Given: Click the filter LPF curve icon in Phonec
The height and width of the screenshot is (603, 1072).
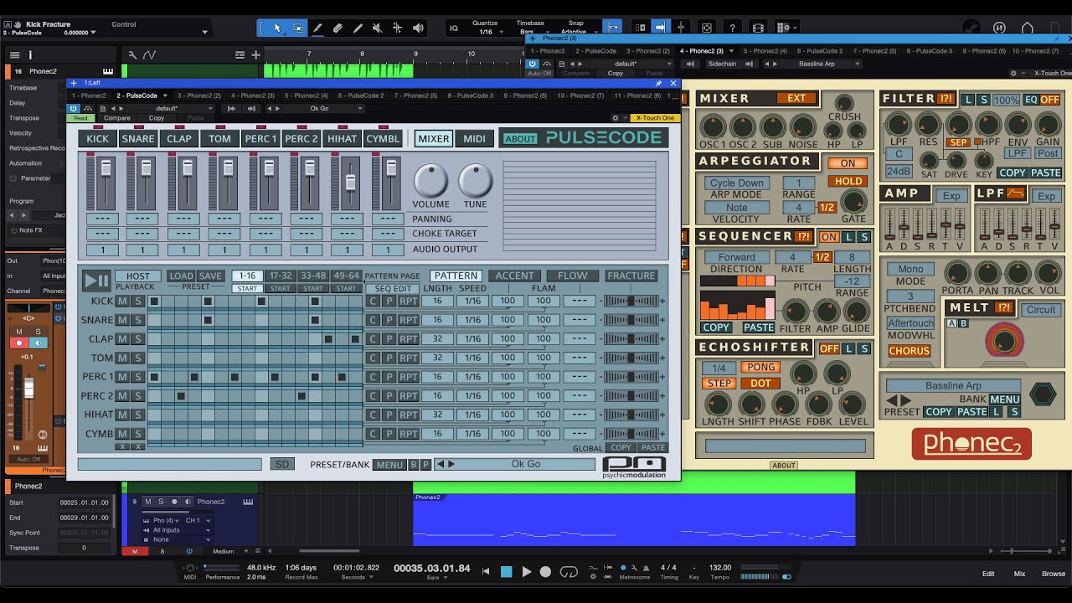Looking at the screenshot, I should (1016, 194).
